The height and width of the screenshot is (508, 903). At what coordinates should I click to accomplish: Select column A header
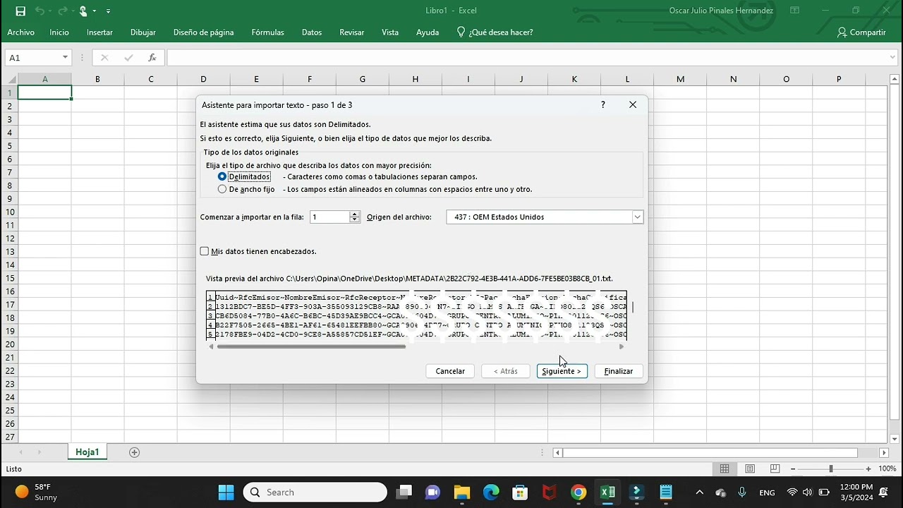click(x=44, y=79)
